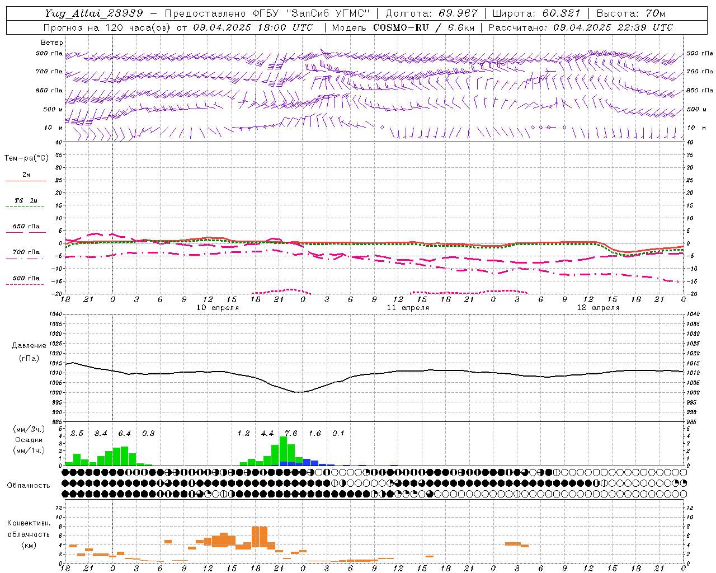
Task: Click the precipitation total "0.1"
Action: click(x=338, y=434)
